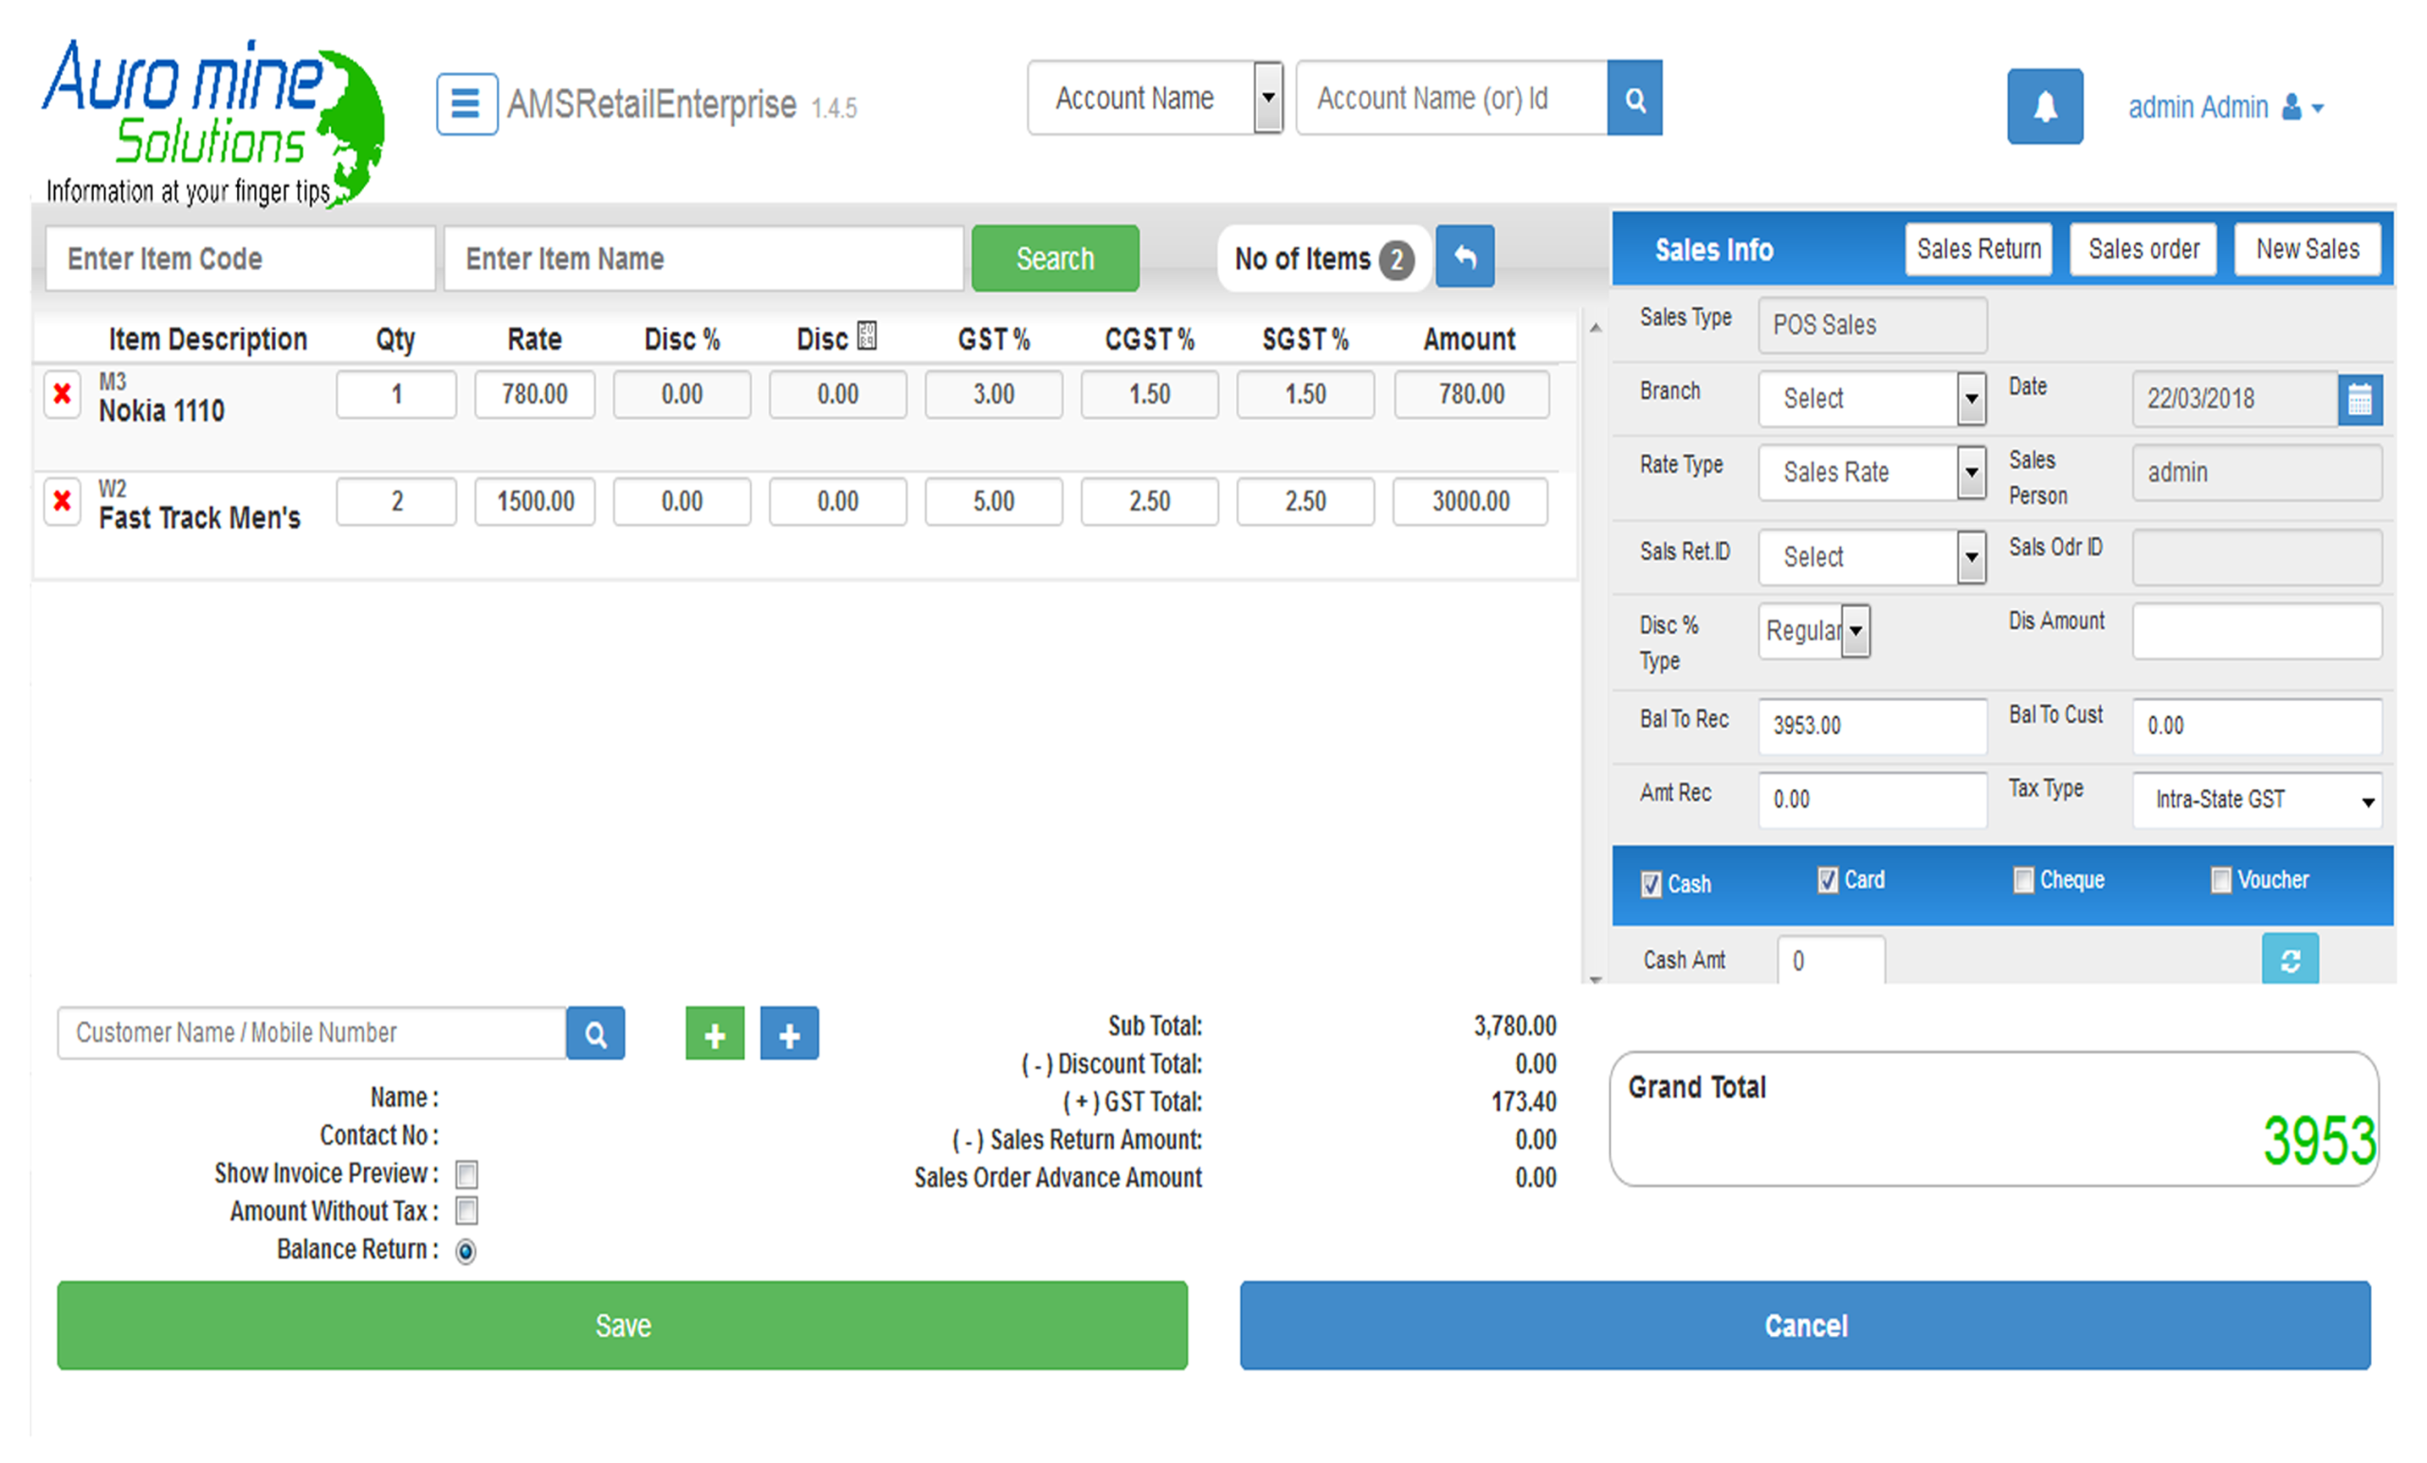Image resolution: width=2427 pixels, height=1463 pixels.
Task: Enable the Cheque payment checkbox
Action: [x=2022, y=880]
